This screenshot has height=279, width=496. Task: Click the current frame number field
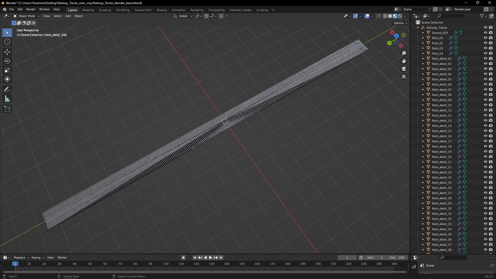point(347,258)
